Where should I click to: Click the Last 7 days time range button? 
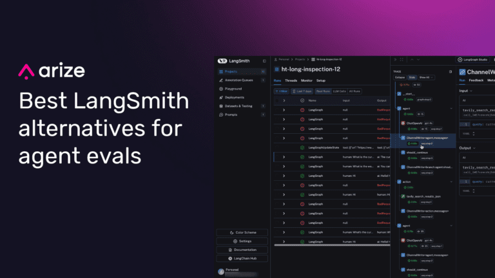(x=302, y=91)
